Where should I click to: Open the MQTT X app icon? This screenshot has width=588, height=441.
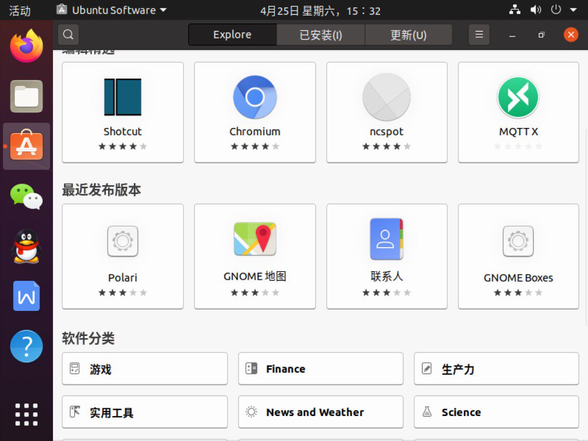click(518, 97)
